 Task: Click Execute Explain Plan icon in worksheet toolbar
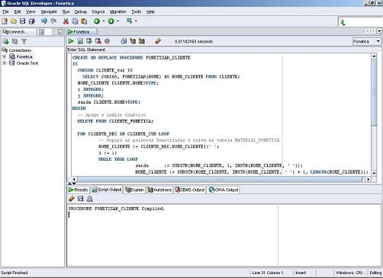pos(133,41)
